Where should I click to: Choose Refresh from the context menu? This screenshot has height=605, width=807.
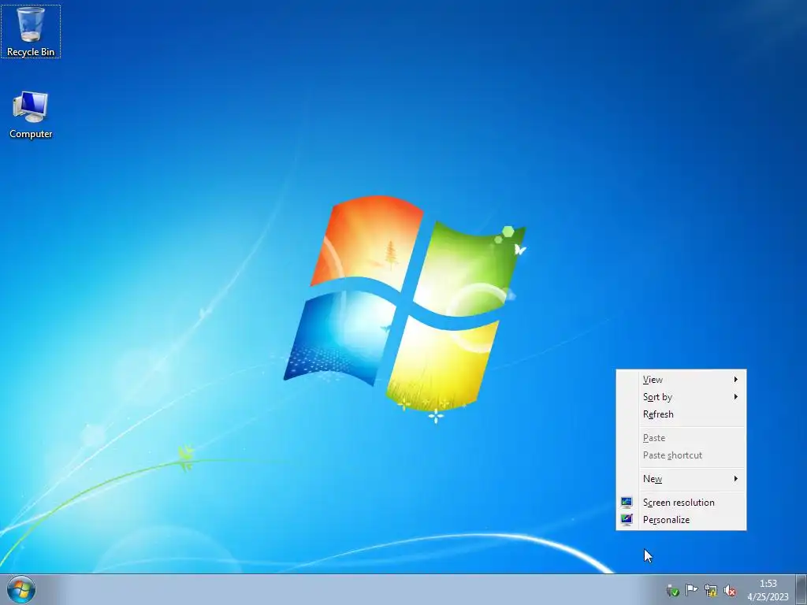681,414
